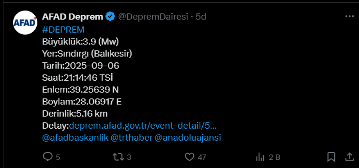Like the tweet with heart icon
Screen dimensions: 359x168
(x=189, y=157)
